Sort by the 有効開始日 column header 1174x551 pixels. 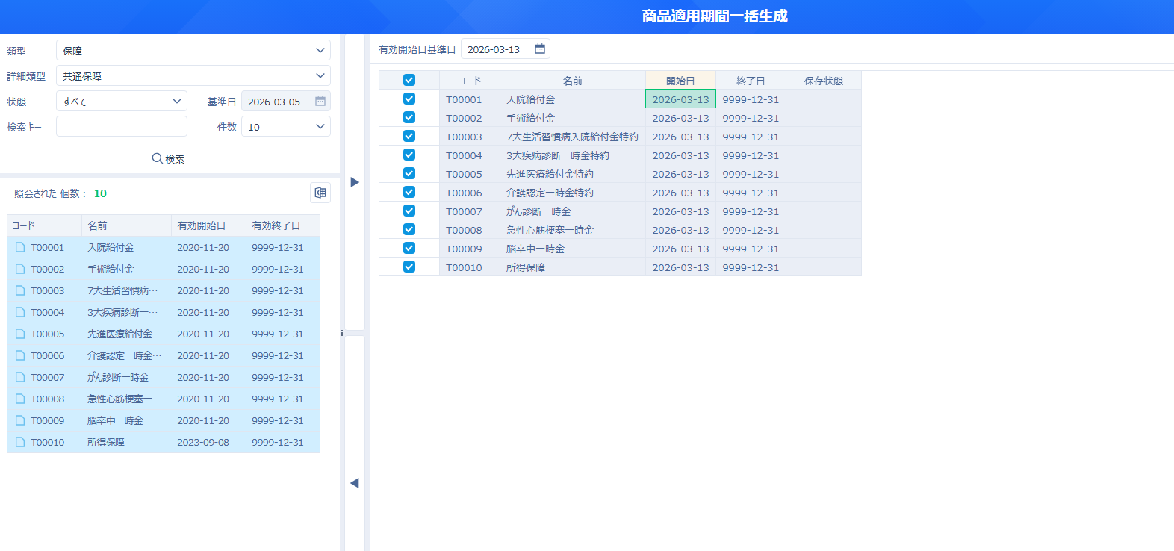click(x=202, y=225)
